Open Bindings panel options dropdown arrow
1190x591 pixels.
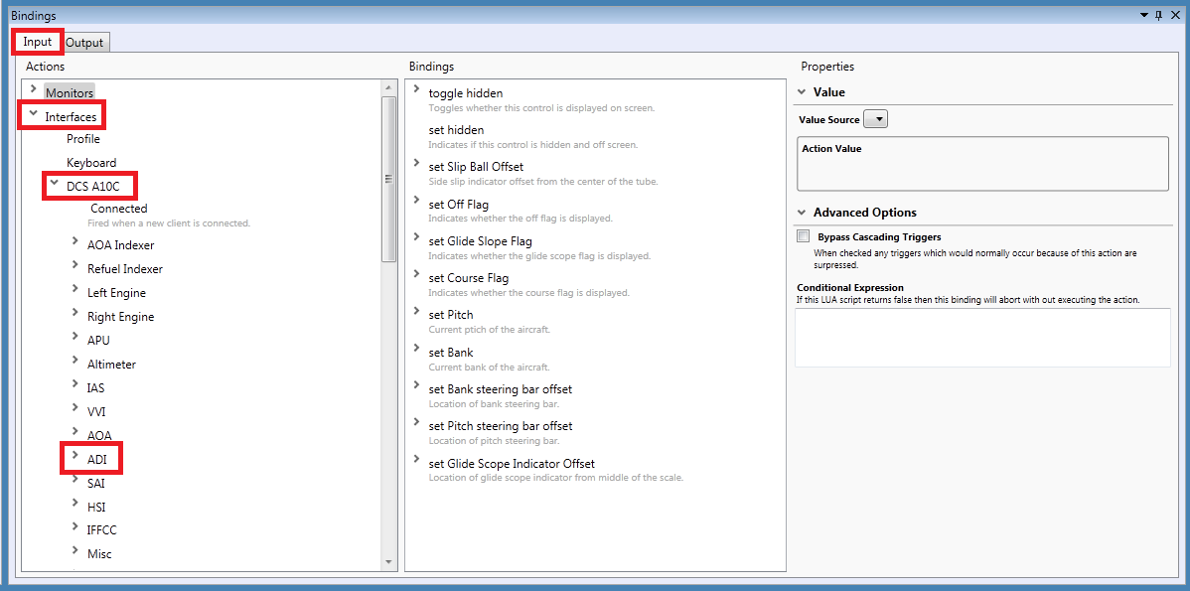pos(1144,15)
